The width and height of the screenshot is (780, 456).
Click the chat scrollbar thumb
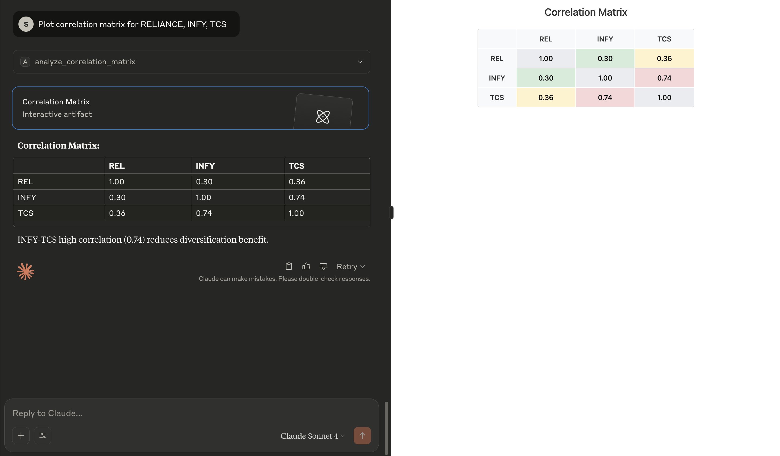[x=386, y=428]
